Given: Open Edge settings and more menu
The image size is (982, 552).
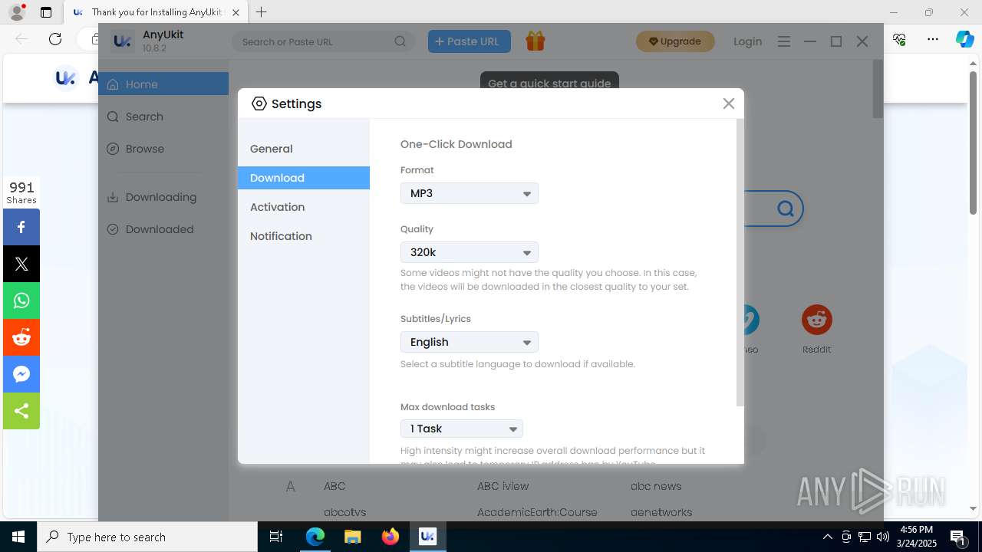Looking at the screenshot, I should tap(932, 39).
